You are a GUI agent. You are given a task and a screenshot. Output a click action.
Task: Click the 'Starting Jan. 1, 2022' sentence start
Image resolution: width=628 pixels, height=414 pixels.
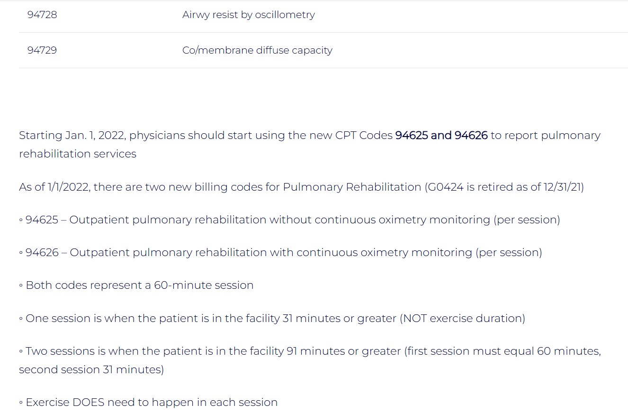[71, 135]
